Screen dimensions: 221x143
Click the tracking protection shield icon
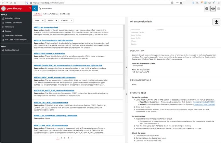pos(27,3)
